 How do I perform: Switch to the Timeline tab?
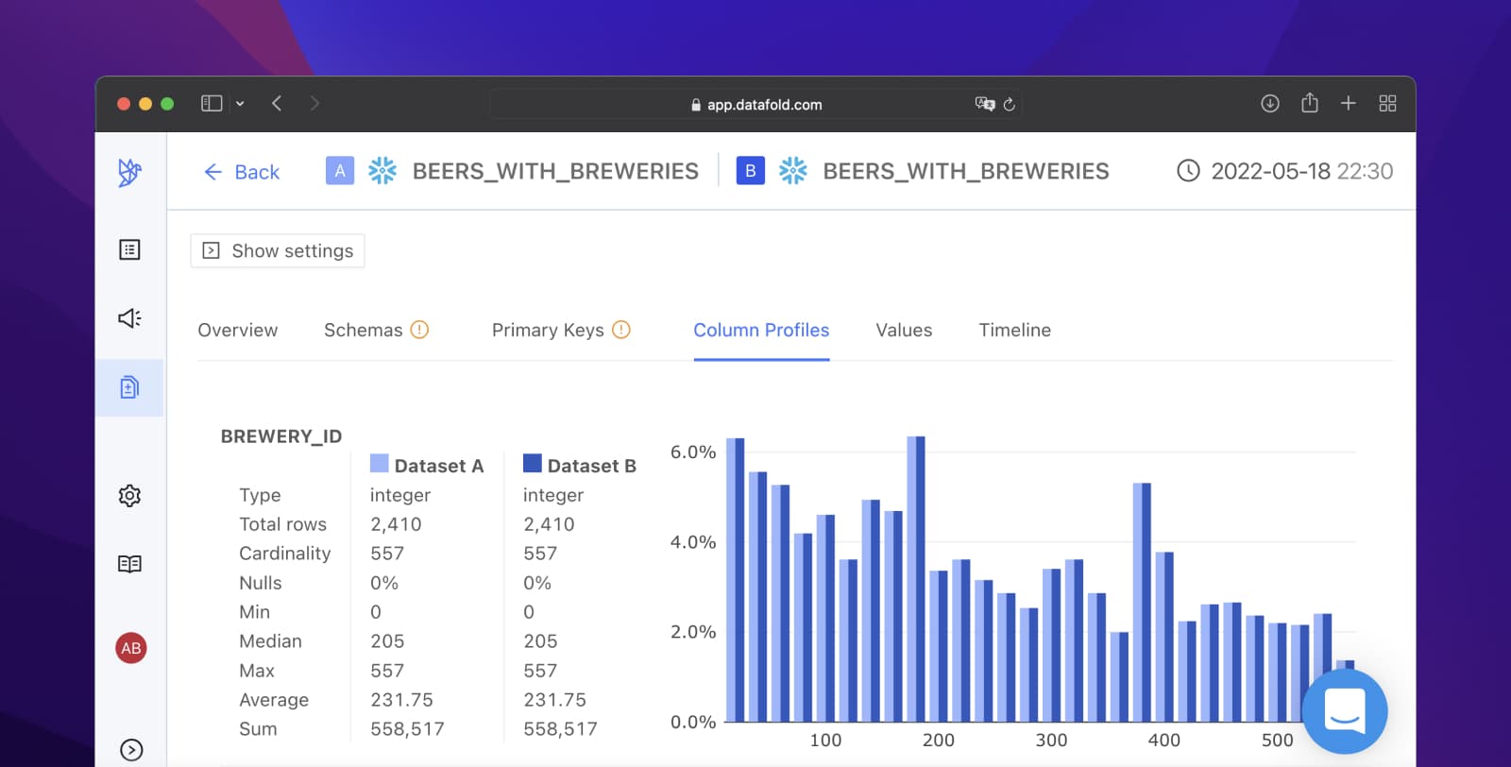point(1015,330)
